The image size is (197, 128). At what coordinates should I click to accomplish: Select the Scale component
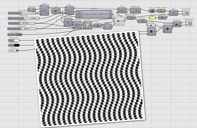click(69, 10)
